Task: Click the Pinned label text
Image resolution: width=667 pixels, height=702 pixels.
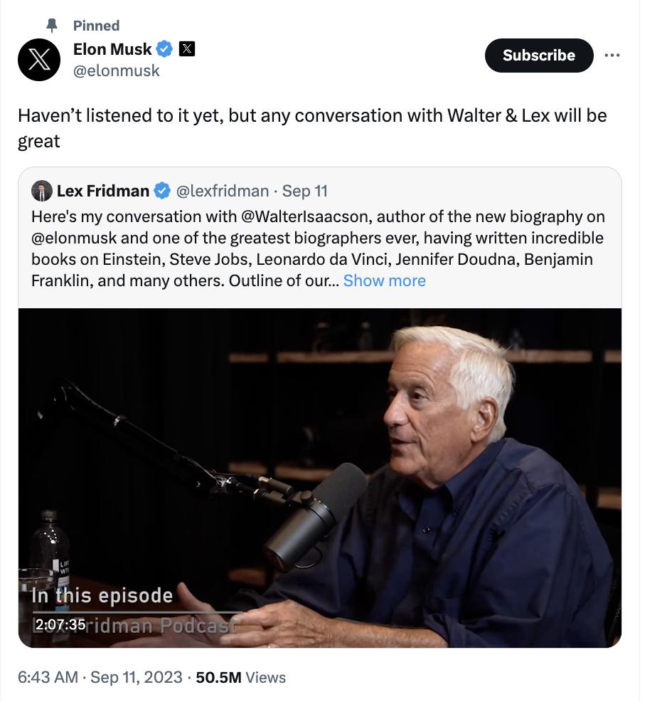Action: pos(96,26)
